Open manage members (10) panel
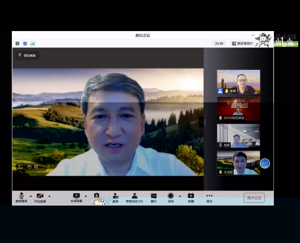This screenshot has width=300, height=243. pos(135,198)
